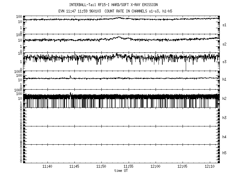Click the 11:40 time tick label

tap(47, 167)
